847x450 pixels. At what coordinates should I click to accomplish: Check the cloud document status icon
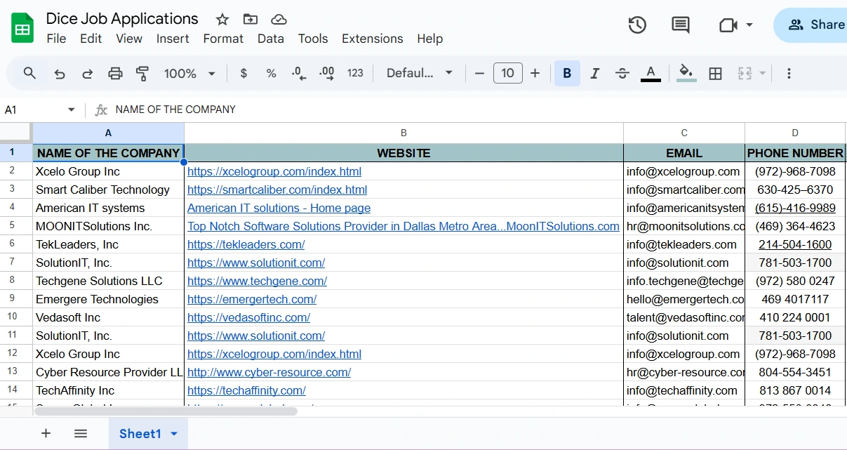click(279, 20)
